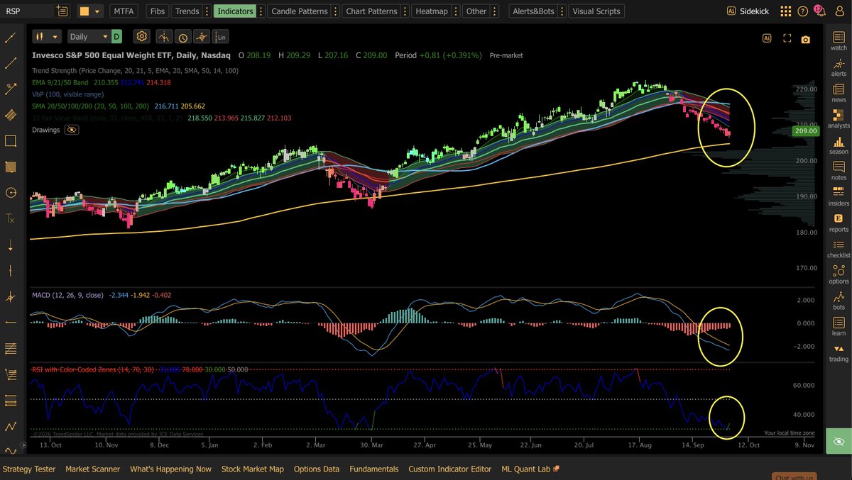The image size is (852, 480).
Task: Open the apps grid icon
Action: (785, 11)
